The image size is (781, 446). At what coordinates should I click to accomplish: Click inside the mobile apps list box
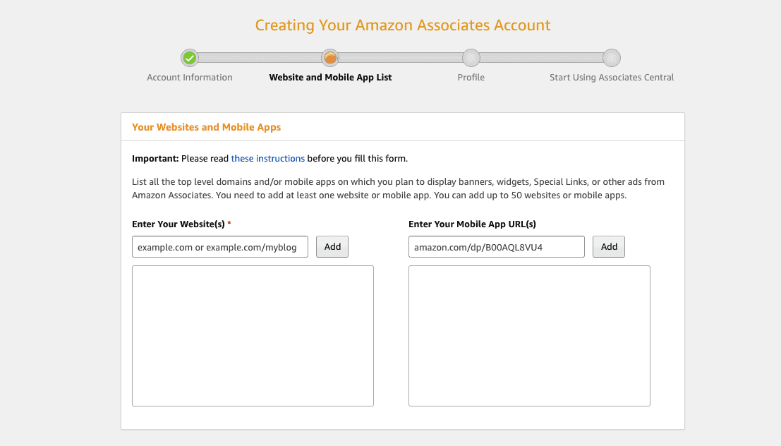tap(529, 336)
